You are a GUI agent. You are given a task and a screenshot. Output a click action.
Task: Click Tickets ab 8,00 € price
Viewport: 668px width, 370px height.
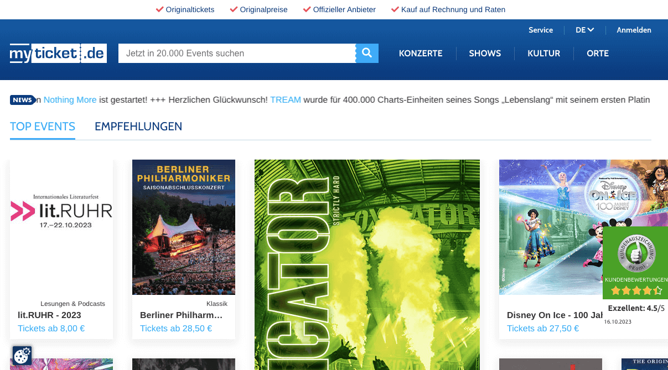click(x=51, y=329)
